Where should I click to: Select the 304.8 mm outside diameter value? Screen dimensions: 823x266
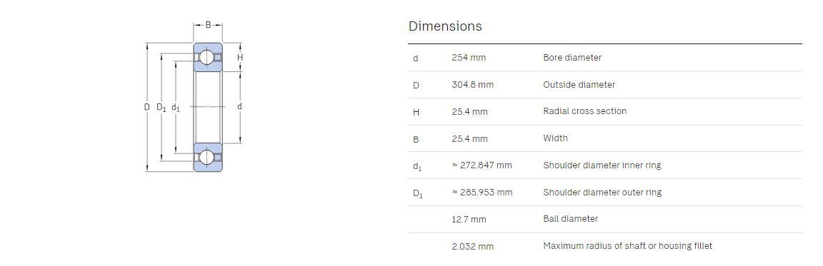tap(472, 85)
